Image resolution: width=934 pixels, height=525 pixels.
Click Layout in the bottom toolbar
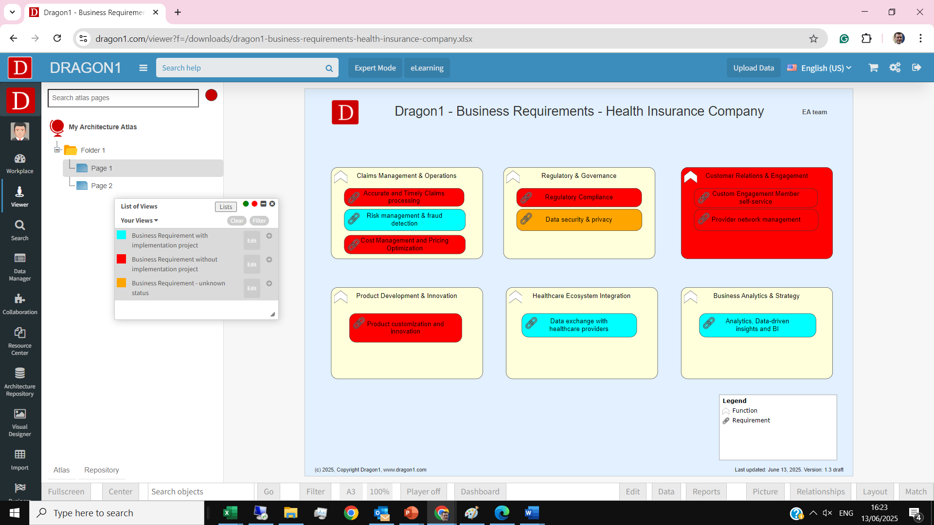[875, 492]
